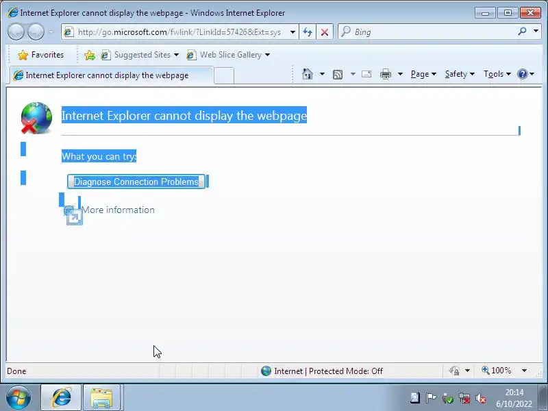The image size is (548, 411).
Task: Open the Tools menu
Action: pyautogui.click(x=497, y=74)
